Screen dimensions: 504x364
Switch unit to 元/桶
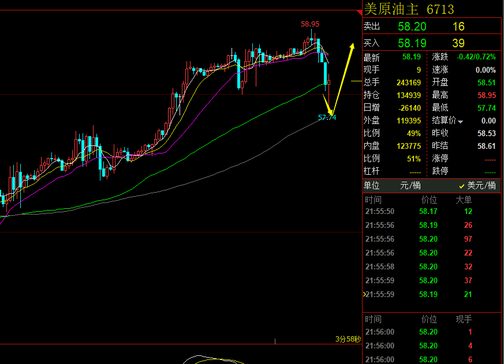[x=410, y=185]
